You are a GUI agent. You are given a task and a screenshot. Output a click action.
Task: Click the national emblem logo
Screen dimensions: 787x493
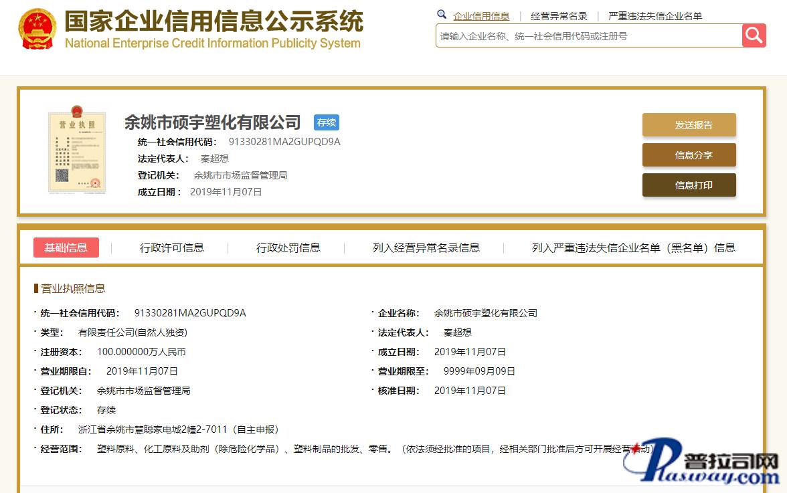(37, 29)
